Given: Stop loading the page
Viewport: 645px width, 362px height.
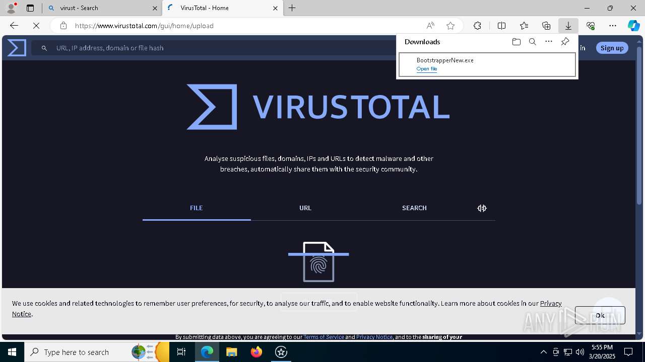Looking at the screenshot, I should [x=36, y=26].
